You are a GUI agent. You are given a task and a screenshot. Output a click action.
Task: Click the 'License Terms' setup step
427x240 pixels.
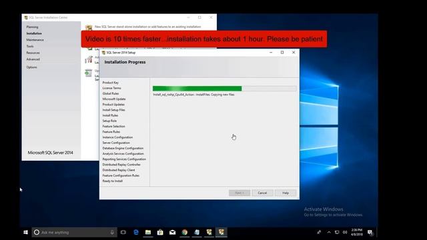[x=111, y=88]
